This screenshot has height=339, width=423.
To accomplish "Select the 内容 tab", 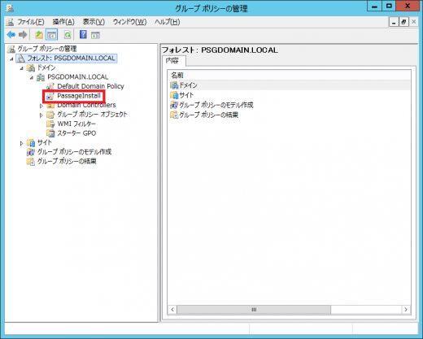I will click(x=172, y=60).
